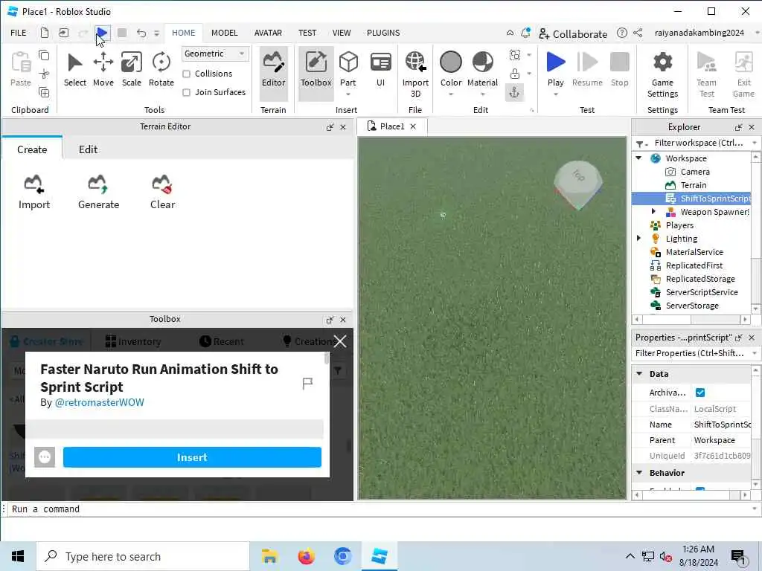This screenshot has width=762, height=571.
Task: Collapse the Workspace tree node
Action: 638,158
